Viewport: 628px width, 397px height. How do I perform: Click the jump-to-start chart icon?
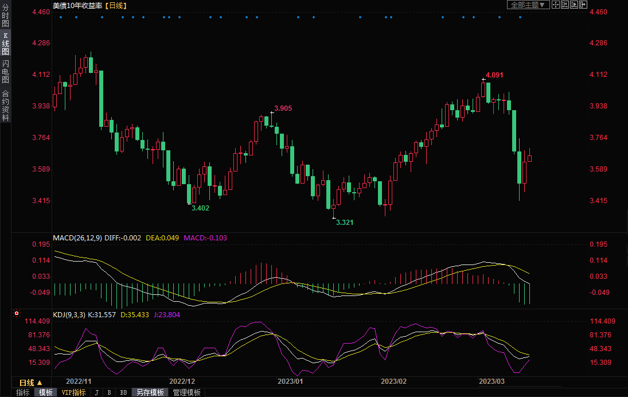pos(565,5)
